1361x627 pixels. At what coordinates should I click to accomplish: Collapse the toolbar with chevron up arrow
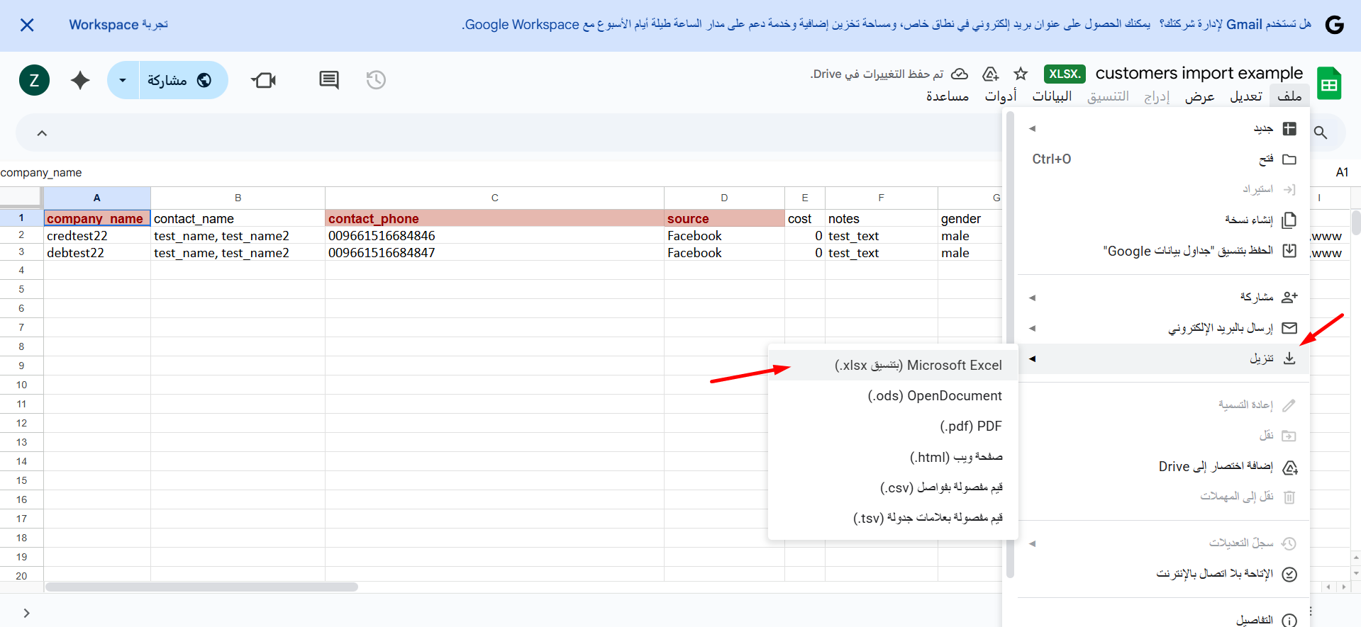(42, 133)
